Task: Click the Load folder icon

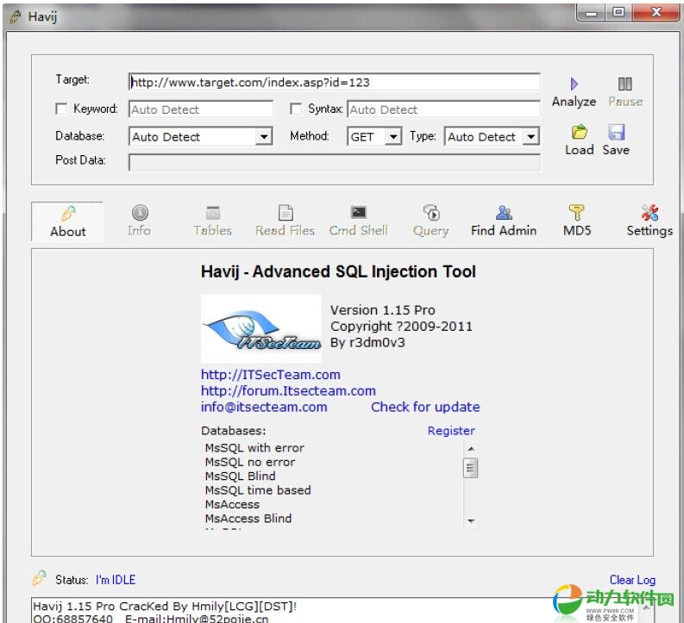Action: pyautogui.click(x=580, y=133)
